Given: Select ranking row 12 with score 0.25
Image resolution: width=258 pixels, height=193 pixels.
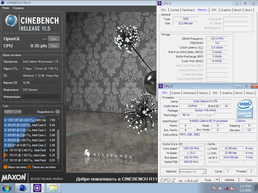Looking at the screenshot, I should [x=30, y=160].
